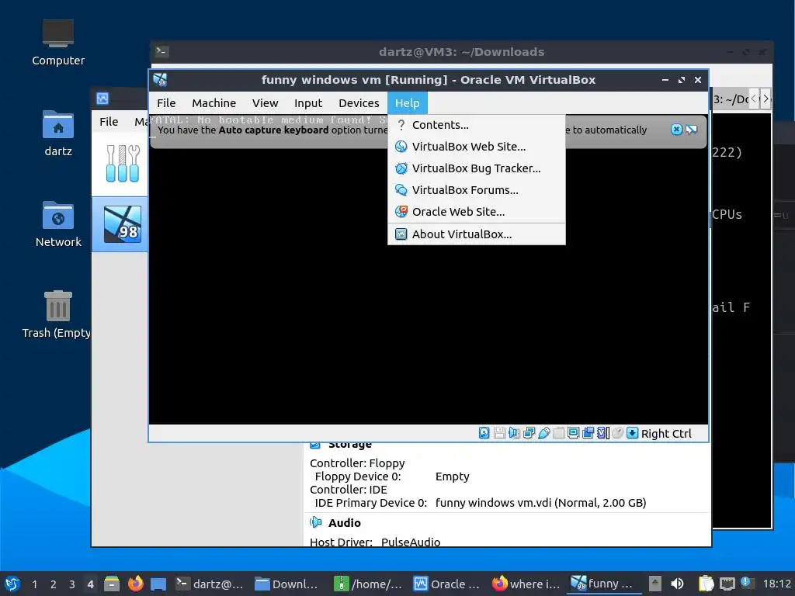Click the removable media eject tray icon

[x=655, y=584]
